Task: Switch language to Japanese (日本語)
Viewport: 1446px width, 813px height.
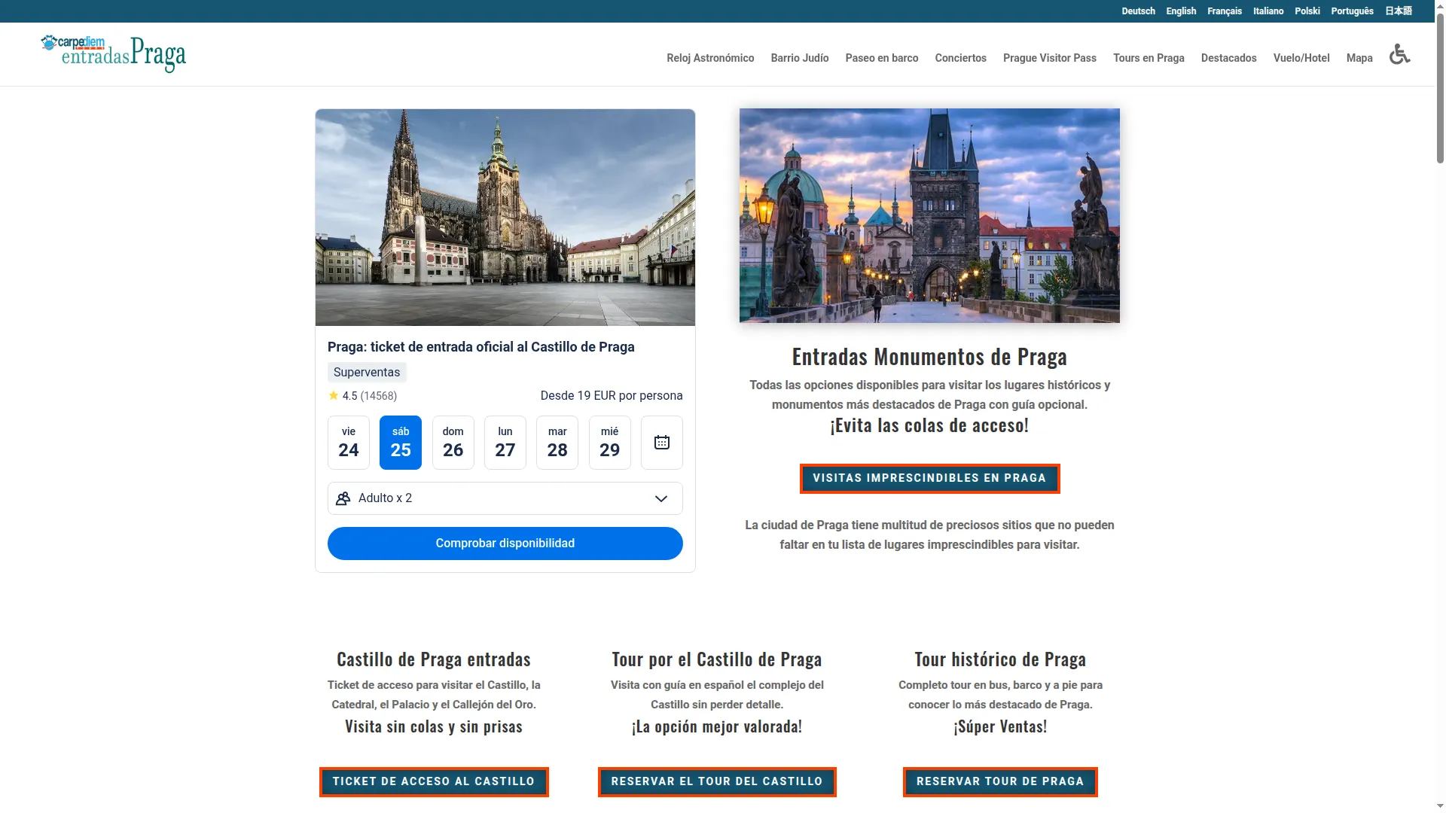Action: point(1399,11)
